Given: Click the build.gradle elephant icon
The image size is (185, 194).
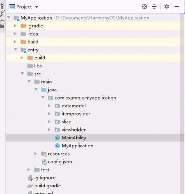Looking at the screenshot, I should (30, 186).
